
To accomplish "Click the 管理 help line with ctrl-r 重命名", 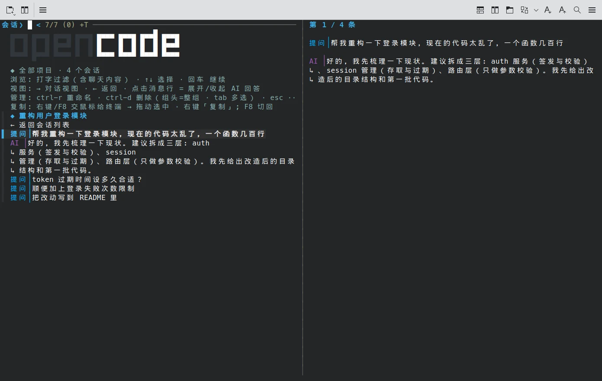I will 153,97.
